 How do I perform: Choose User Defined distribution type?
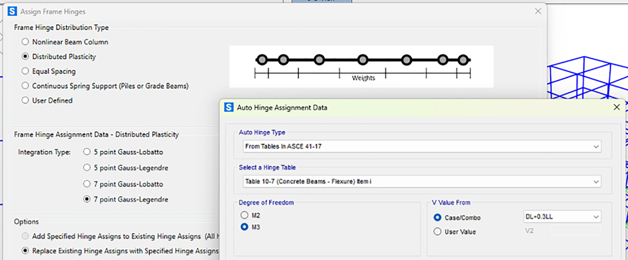click(25, 100)
